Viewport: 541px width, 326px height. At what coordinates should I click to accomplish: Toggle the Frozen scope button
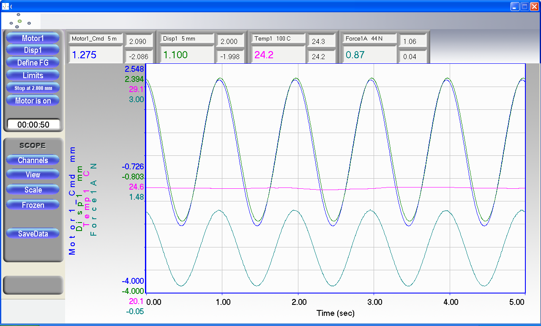point(33,205)
